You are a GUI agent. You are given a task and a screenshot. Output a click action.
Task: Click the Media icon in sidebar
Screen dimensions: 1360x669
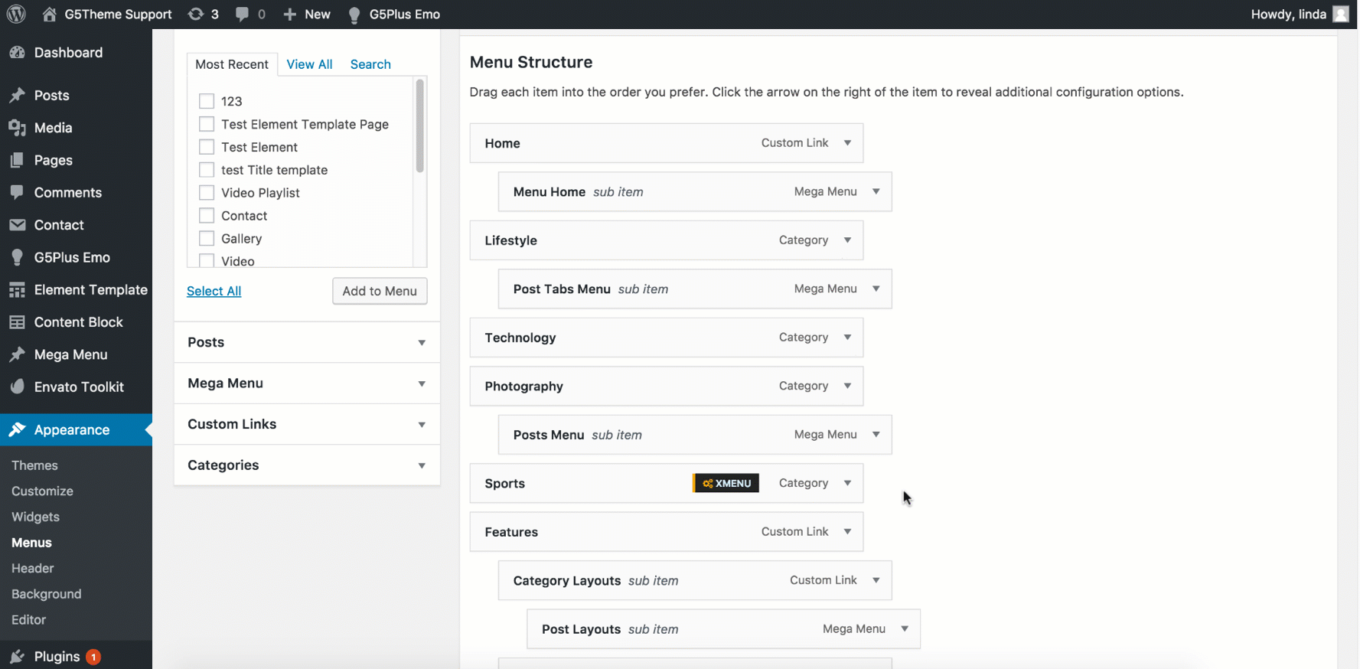coord(17,128)
